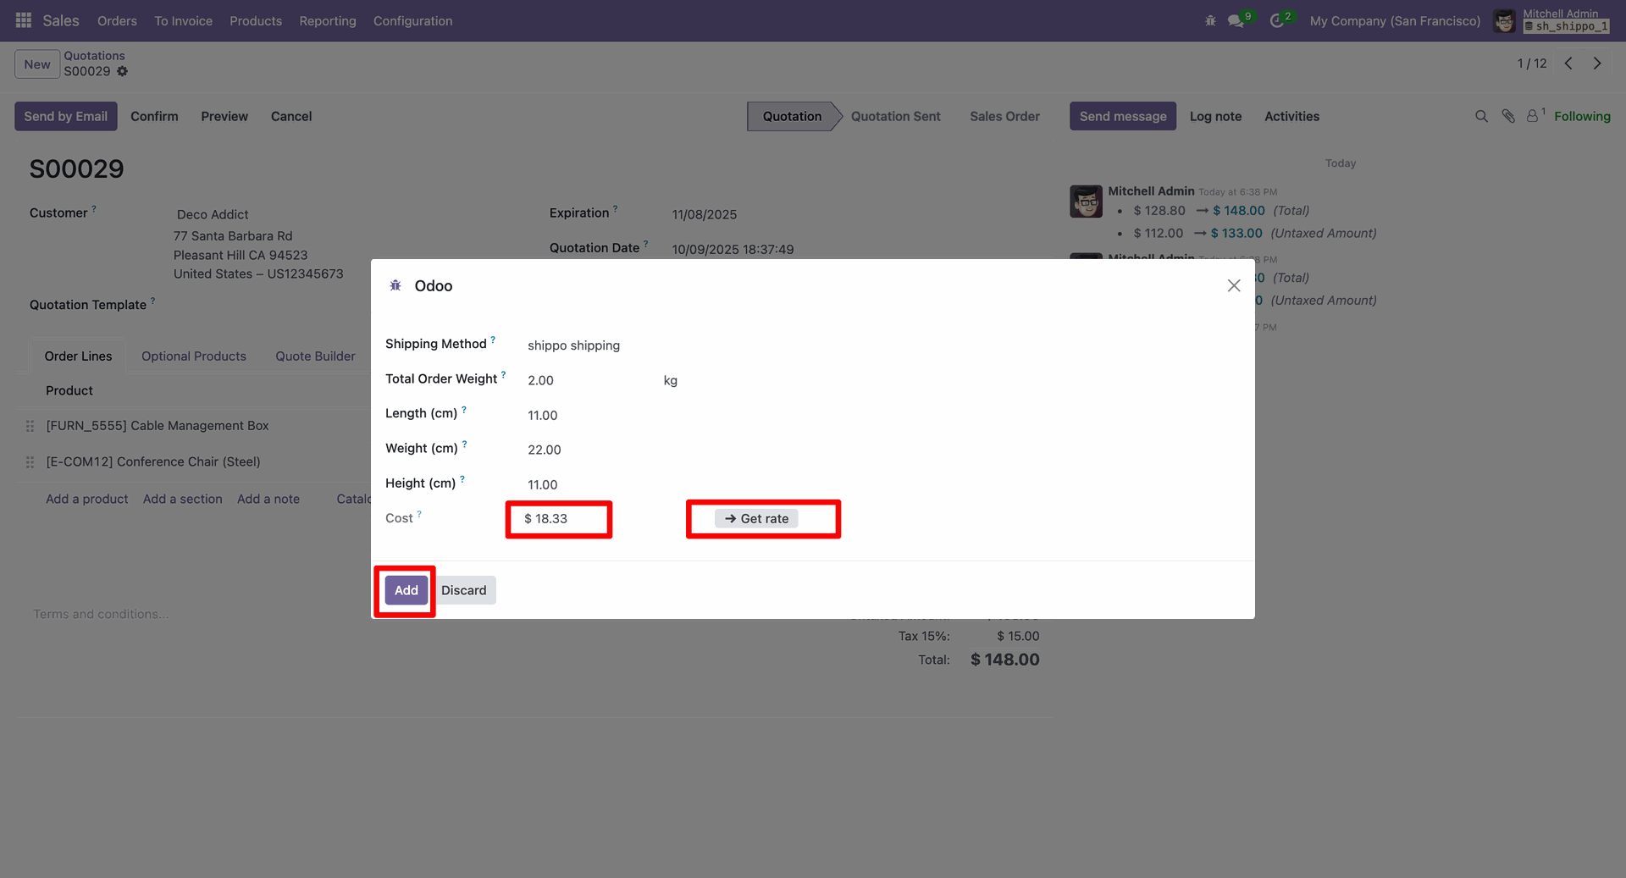
Task: Open the apps grid menu icon
Action: (x=24, y=20)
